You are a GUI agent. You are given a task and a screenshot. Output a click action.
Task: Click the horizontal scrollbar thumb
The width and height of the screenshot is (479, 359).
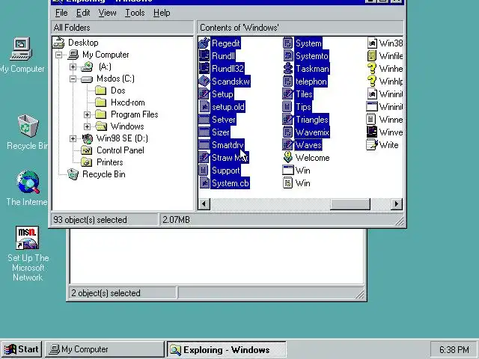[350, 204]
